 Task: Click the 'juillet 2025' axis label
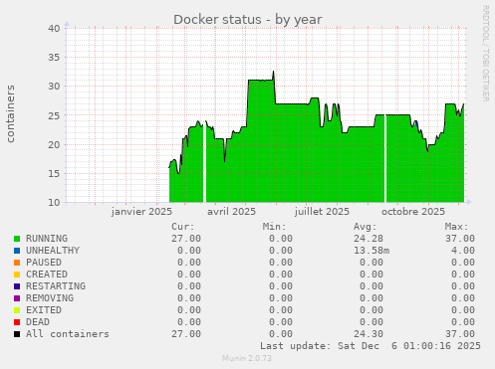pyautogui.click(x=322, y=212)
